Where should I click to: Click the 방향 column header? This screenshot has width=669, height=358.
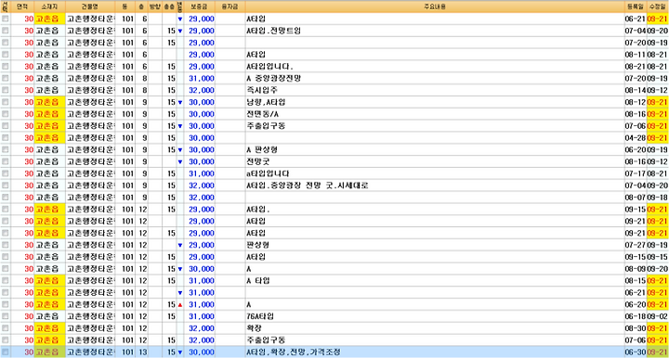(155, 6)
